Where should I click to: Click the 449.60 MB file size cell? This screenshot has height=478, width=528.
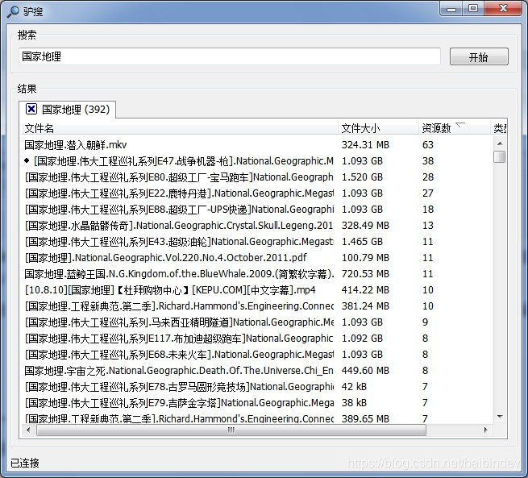click(x=365, y=371)
